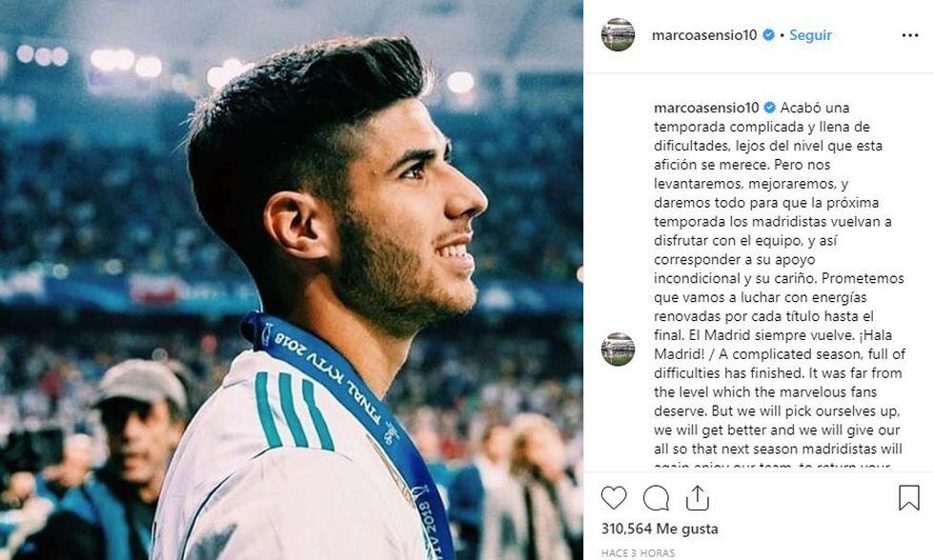Click the small avatar beside the caption text
934x560 pixels.
(618, 349)
